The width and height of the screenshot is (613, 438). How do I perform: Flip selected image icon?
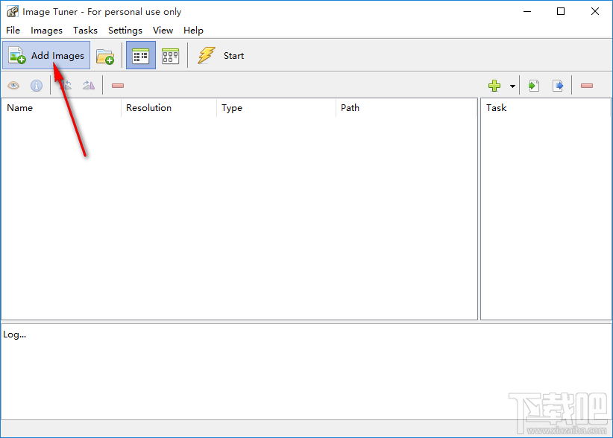(89, 86)
